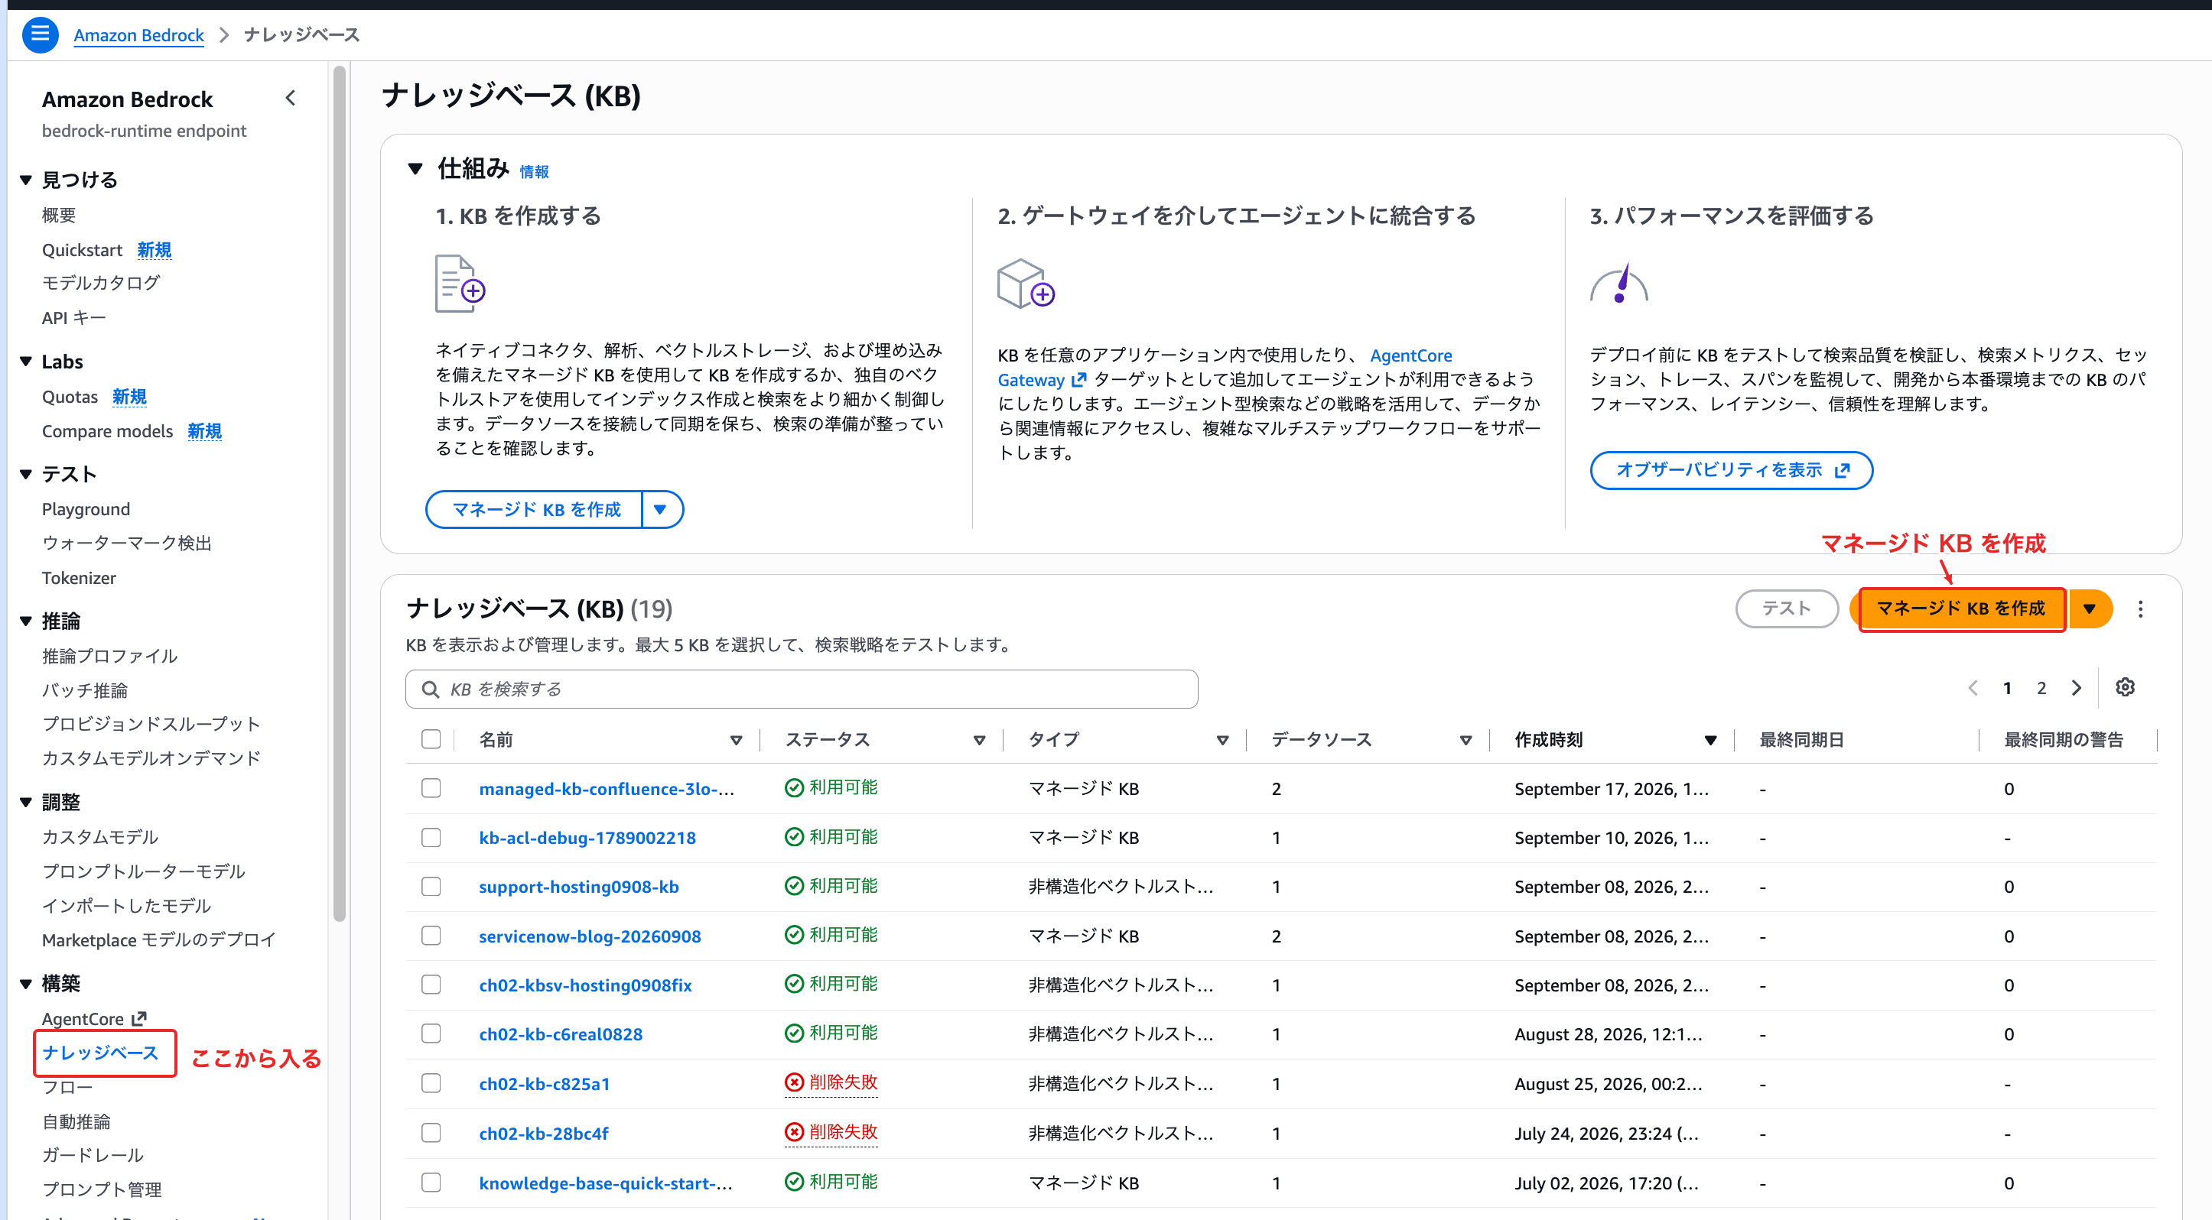
Task: Open the servicenow-blog-20260908 knowledge base link
Action: point(590,936)
